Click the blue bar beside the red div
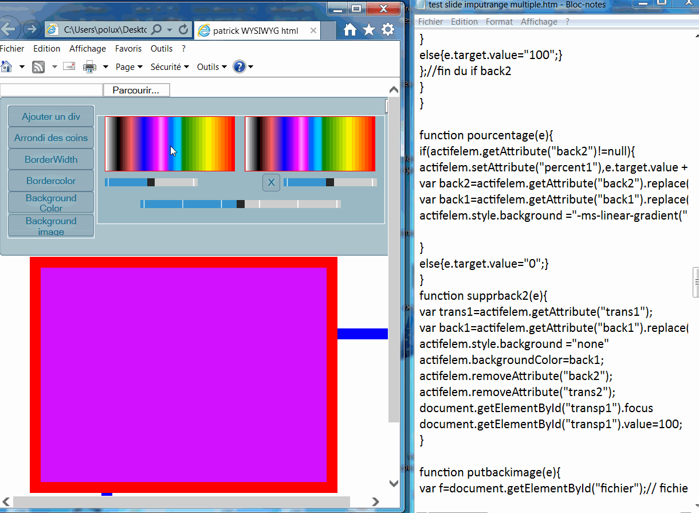This screenshot has height=513, width=699. pyautogui.click(x=363, y=334)
